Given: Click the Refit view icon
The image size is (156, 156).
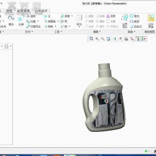Looking at the screenshot, I should tap(91, 39).
